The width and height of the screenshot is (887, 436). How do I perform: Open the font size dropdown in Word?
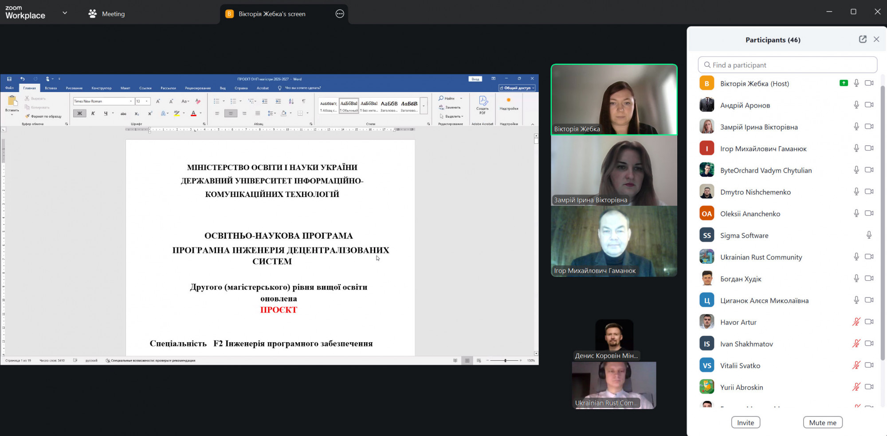point(147,101)
